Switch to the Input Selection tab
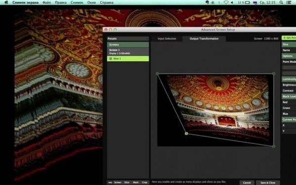The height and width of the screenshot is (185, 296). (167, 39)
